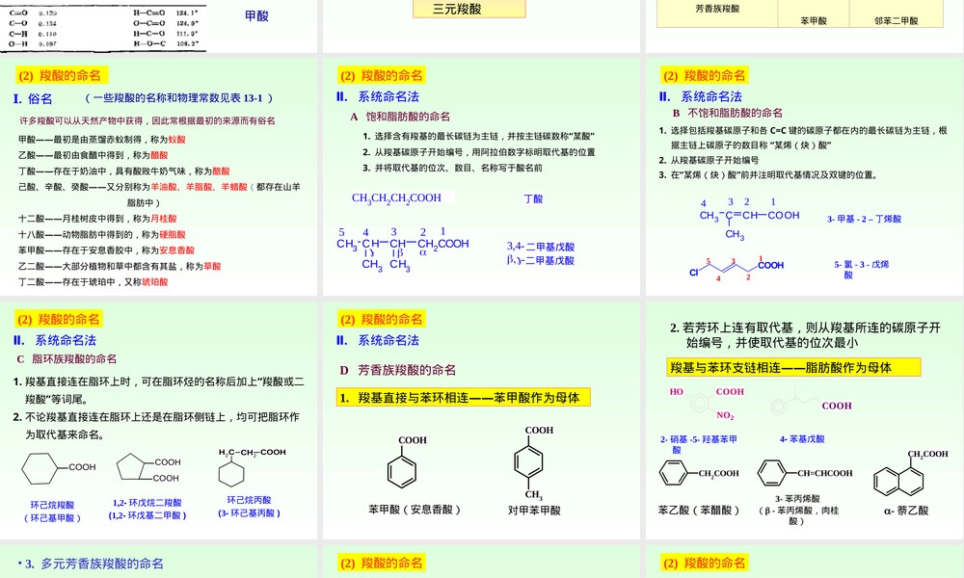Click the name 3,4-二甲基戊酸
964x578 pixels.
(541, 247)
